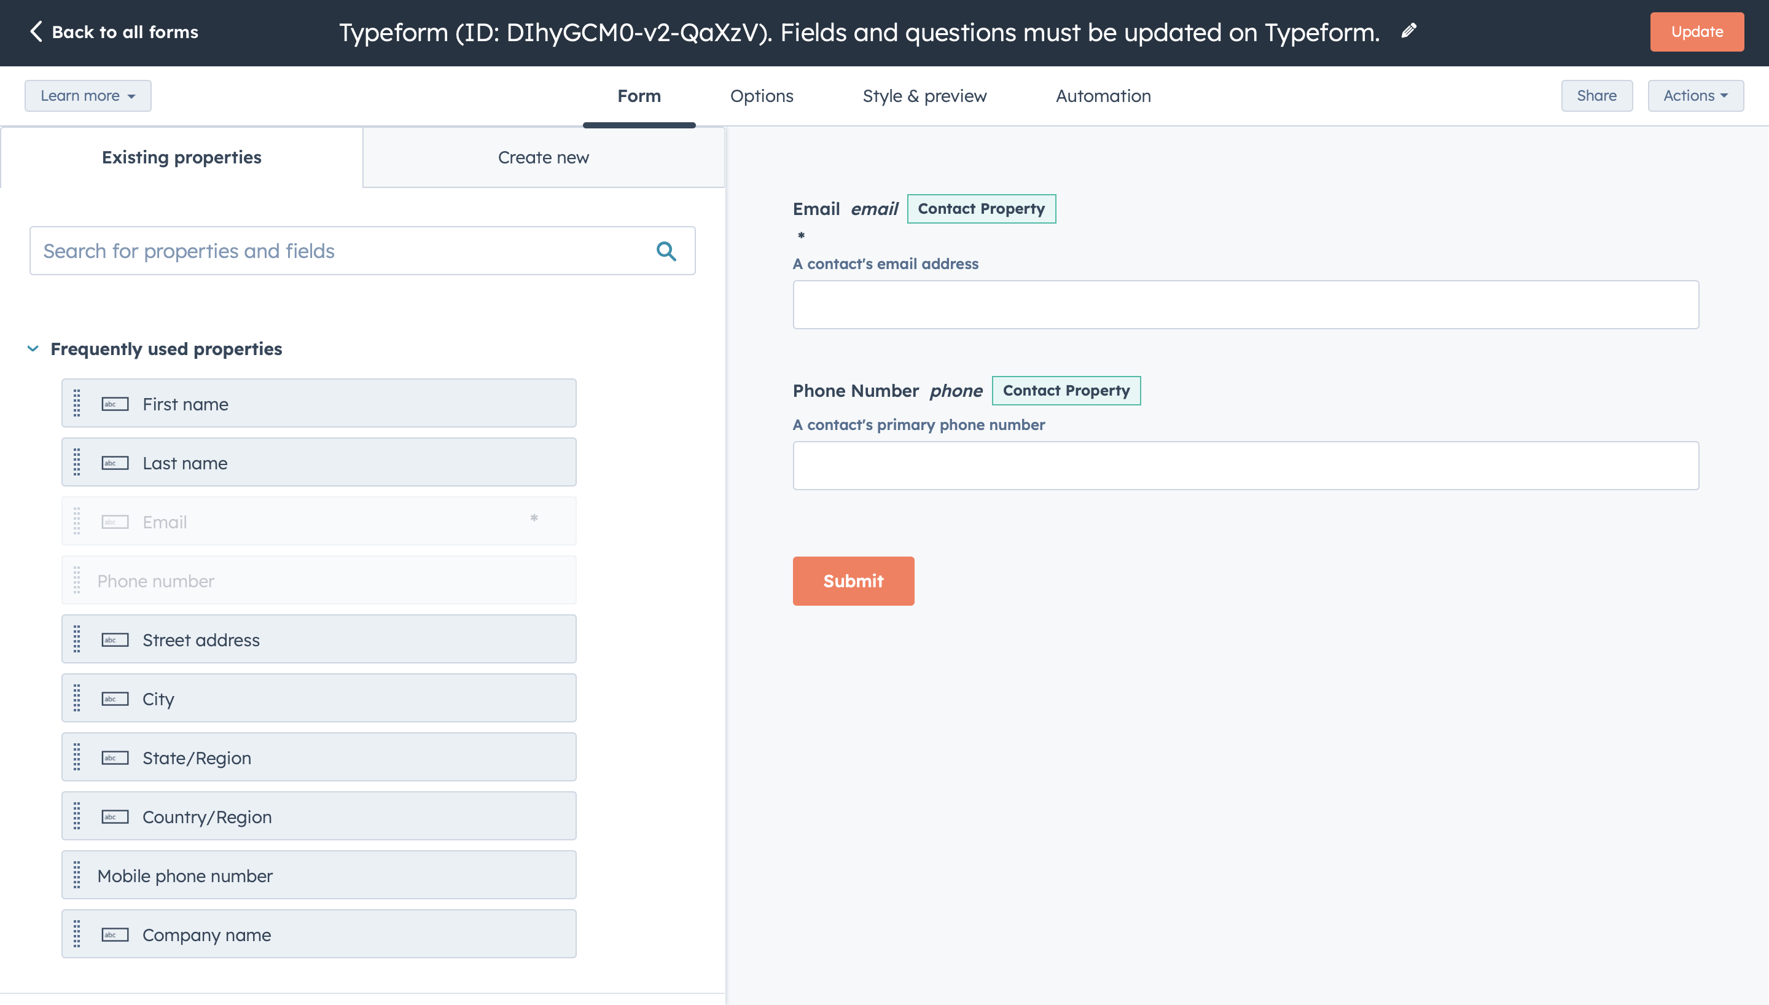Viewport: 1769px width, 1005px height.
Task: Select the Last name property
Action: [x=319, y=462]
